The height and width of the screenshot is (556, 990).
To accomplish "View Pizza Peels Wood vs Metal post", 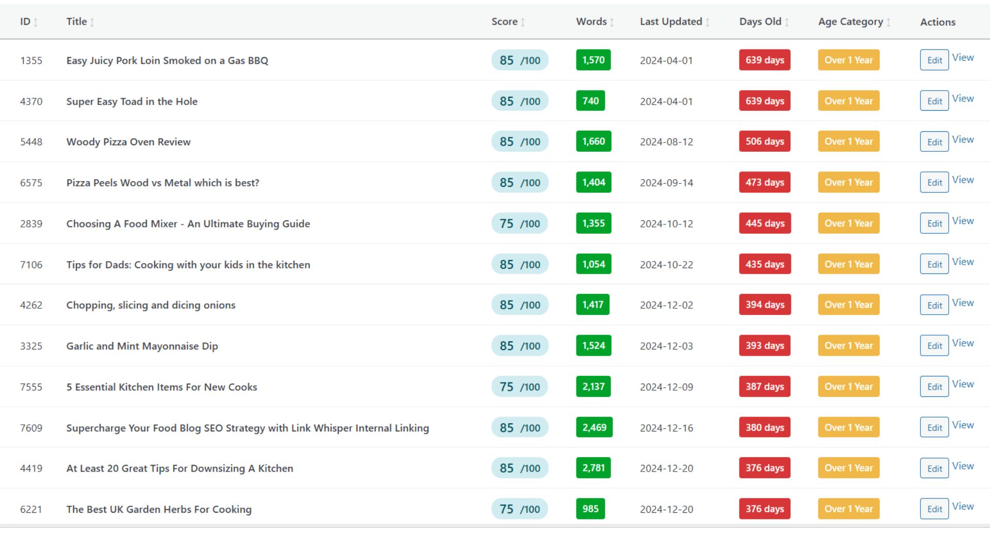I will [x=963, y=180].
